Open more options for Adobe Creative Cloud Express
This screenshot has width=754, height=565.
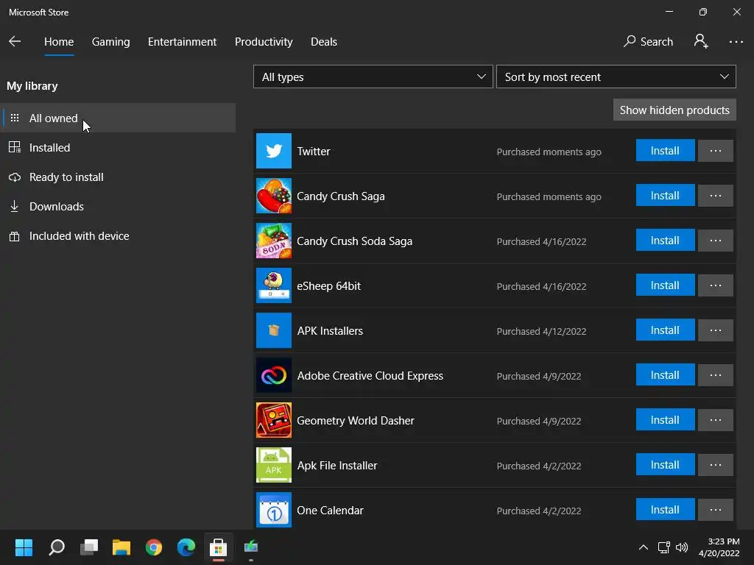pos(716,374)
